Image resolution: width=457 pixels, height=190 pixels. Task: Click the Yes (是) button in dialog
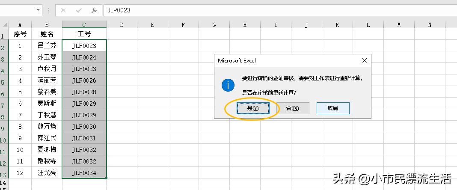tap(253, 108)
